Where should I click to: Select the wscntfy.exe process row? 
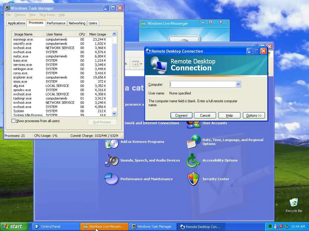pyautogui.click(x=62, y=44)
